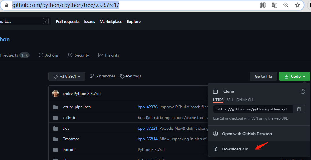Click the folder icon beside Include
The width and height of the screenshot is (311, 160).
[x=56, y=150]
